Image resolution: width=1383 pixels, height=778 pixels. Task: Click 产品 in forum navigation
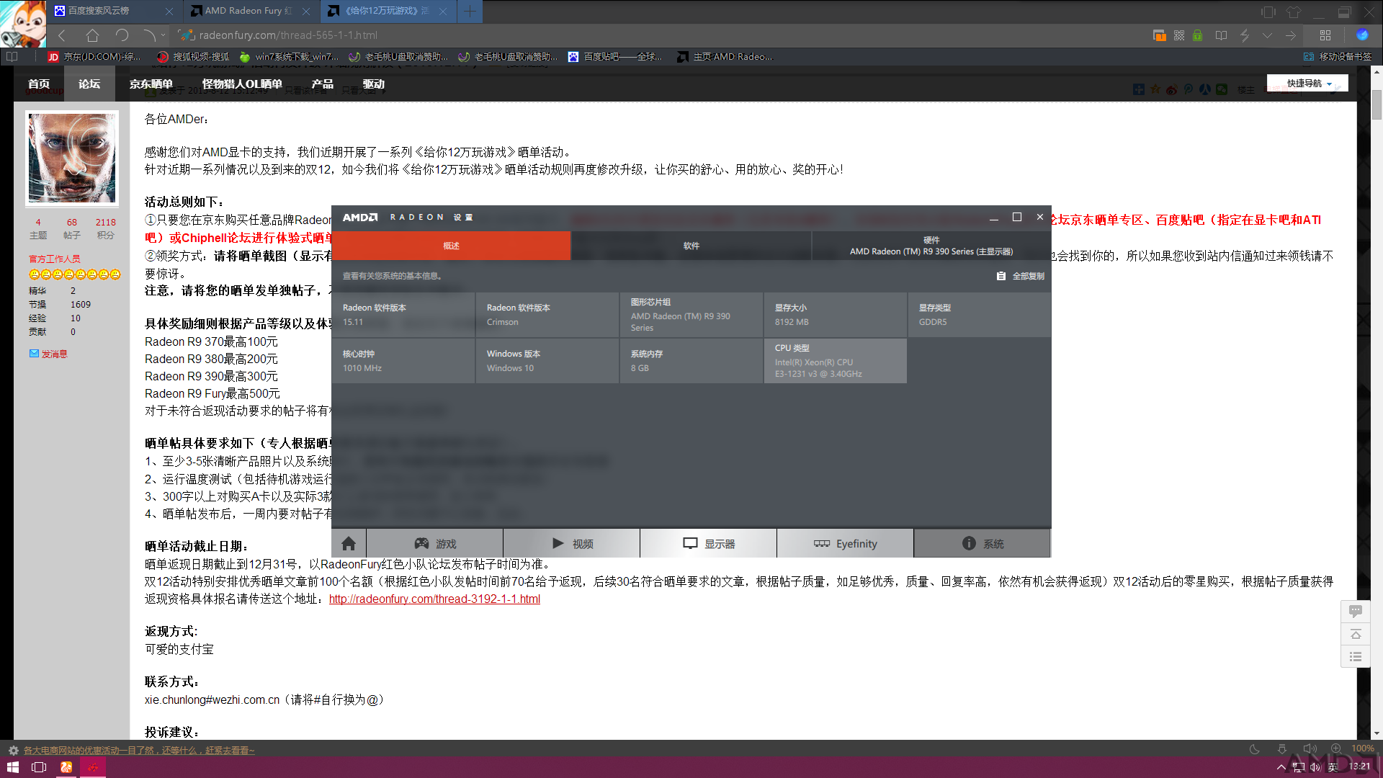322,84
